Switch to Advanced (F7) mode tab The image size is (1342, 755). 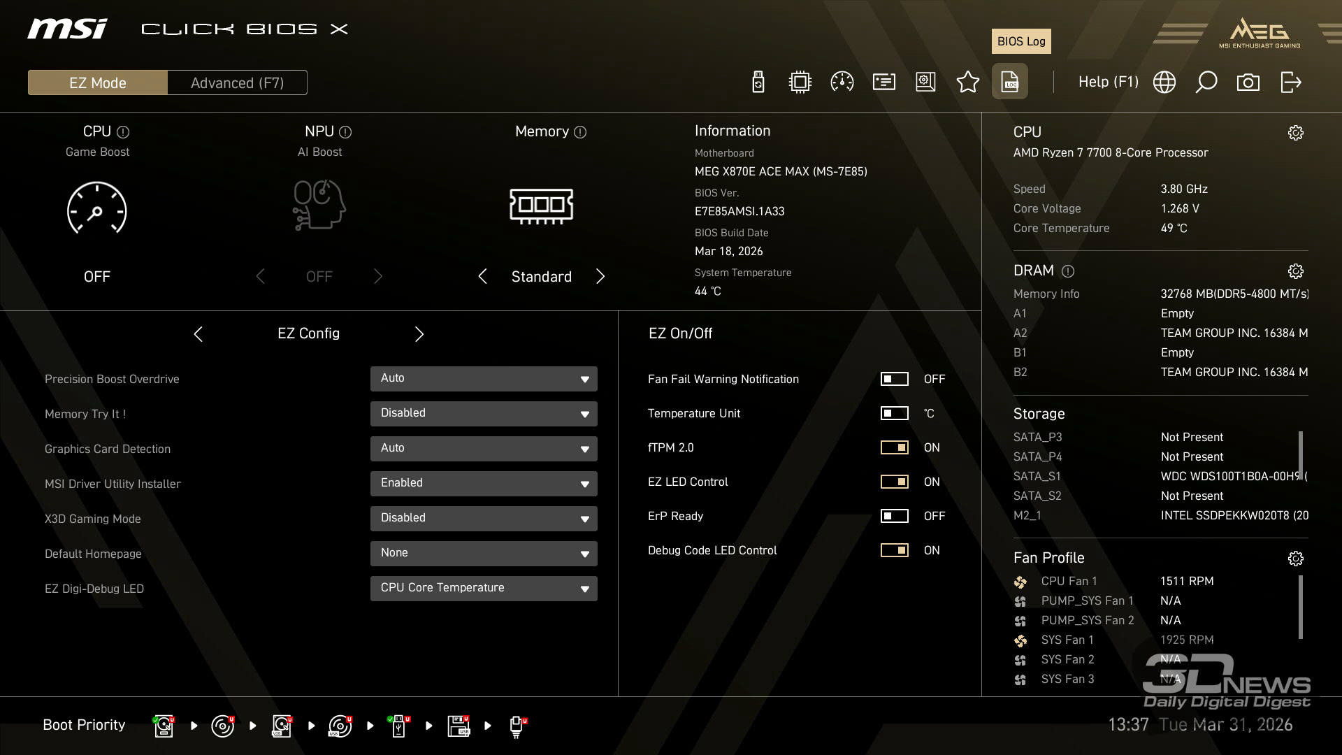(x=237, y=82)
